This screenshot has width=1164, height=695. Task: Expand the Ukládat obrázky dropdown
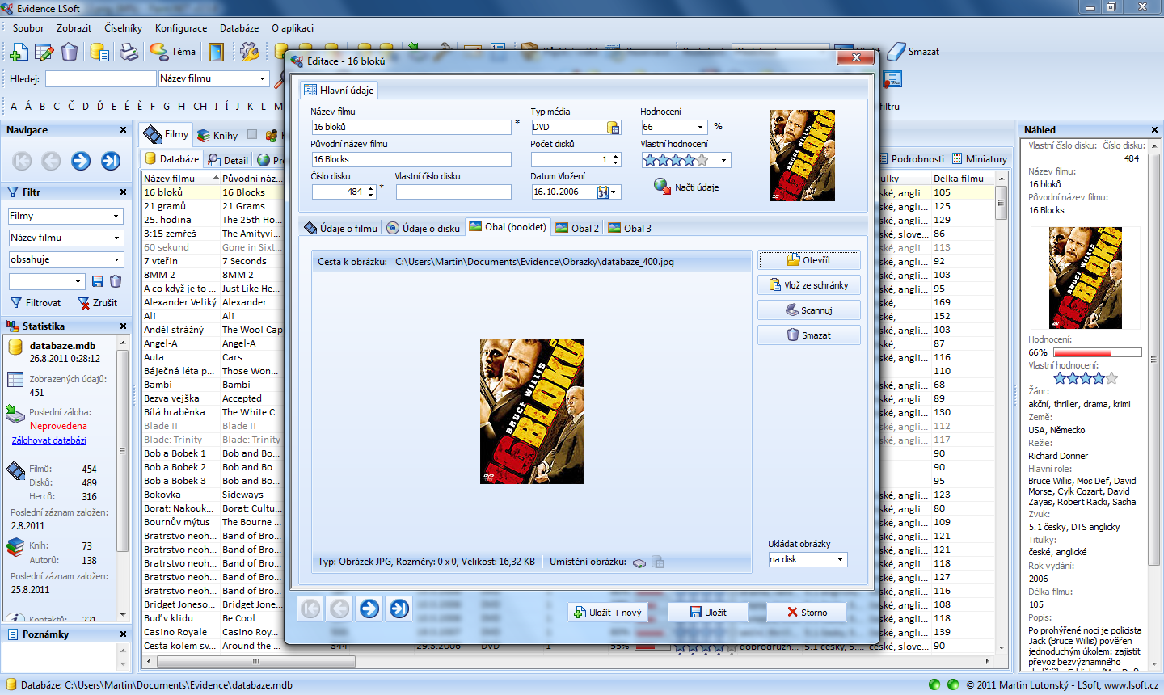(x=840, y=560)
